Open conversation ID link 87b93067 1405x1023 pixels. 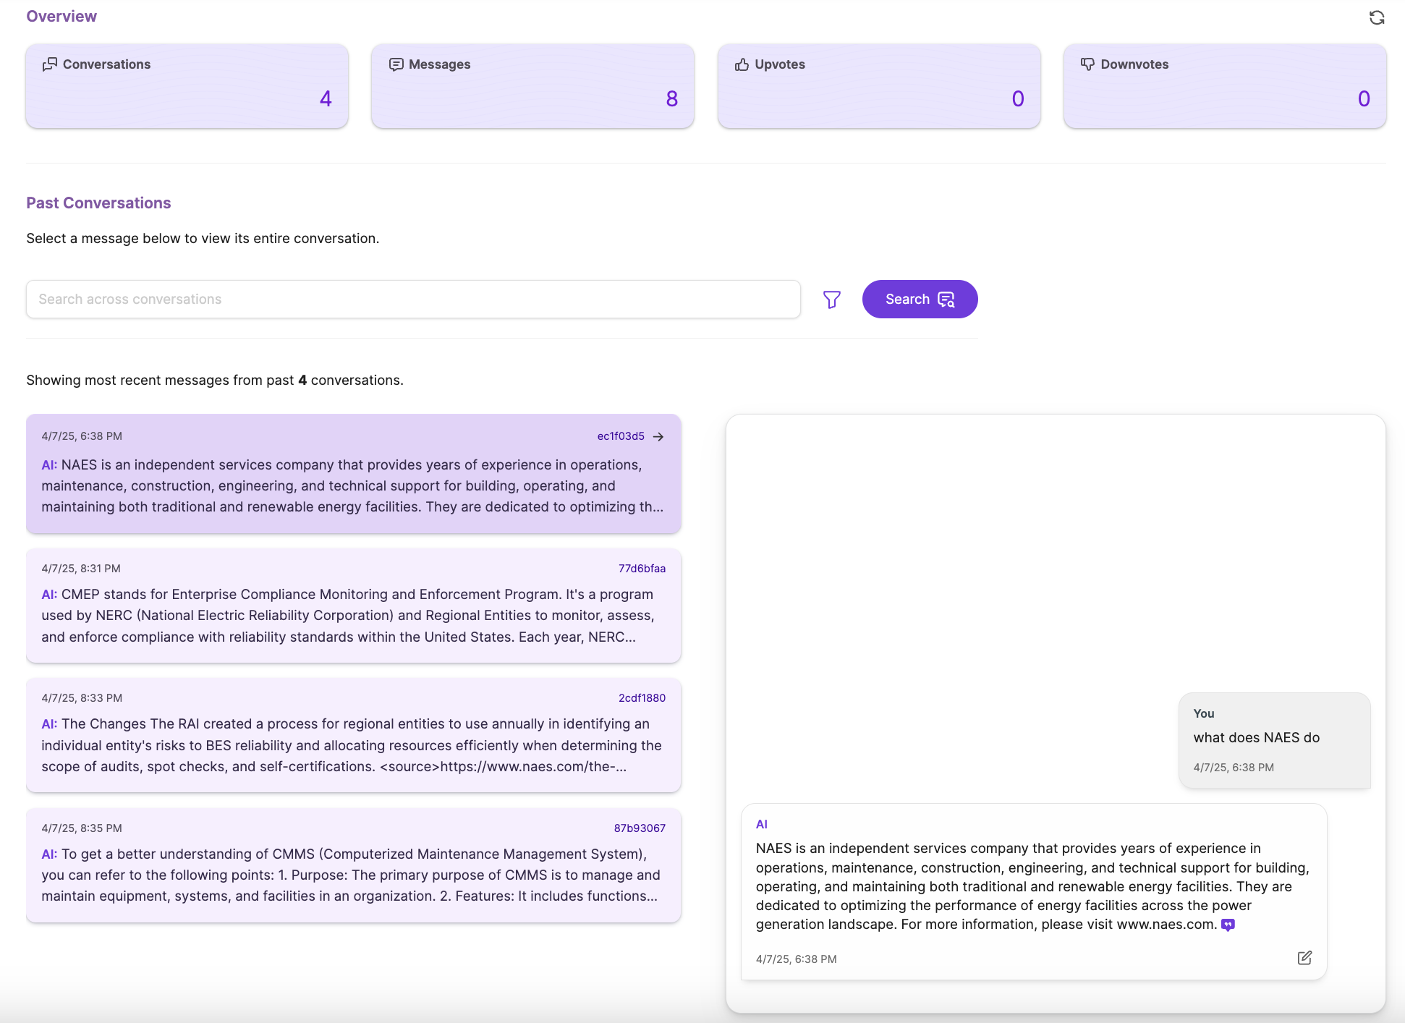click(x=640, y=828)
